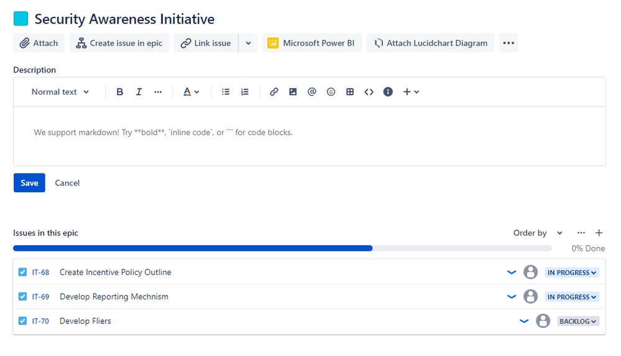Click the Link issue button
The width and height of the screenshot is (621, 356).
206,43
